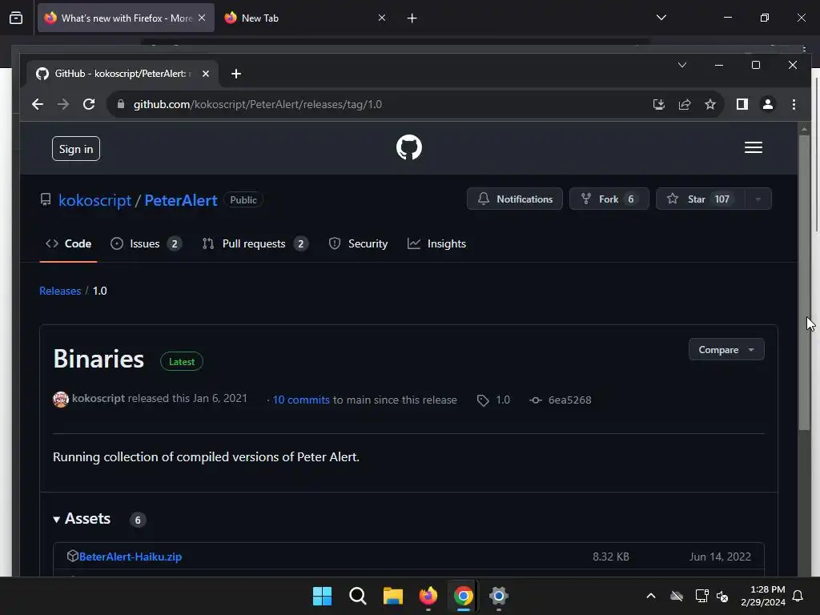This screenshot has width=820, height=615.
Task: Open the Issues tab
Action: [146, 243]
